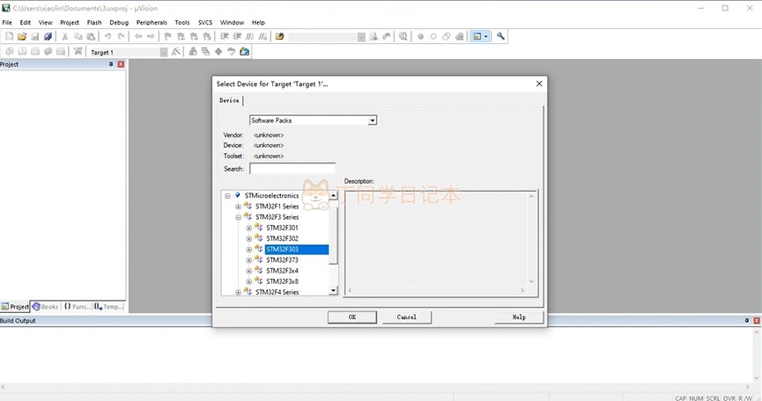This screenshot has width=762, height=401.
Task: Click the Undo arrow icon
Action: point(107,37)
